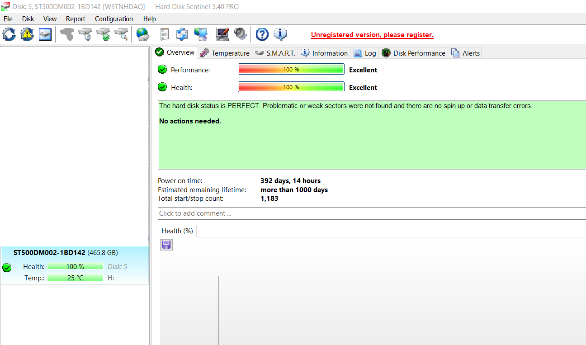Open the Report menu

76,19
